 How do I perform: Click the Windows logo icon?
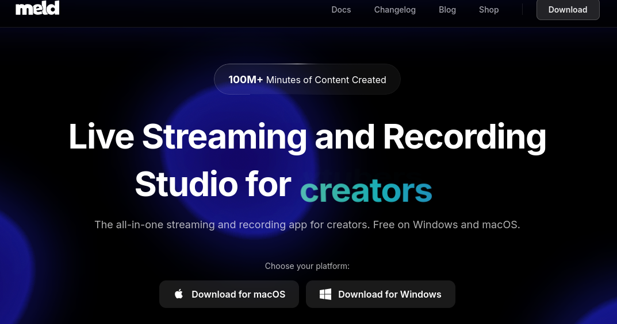[325, 294]
